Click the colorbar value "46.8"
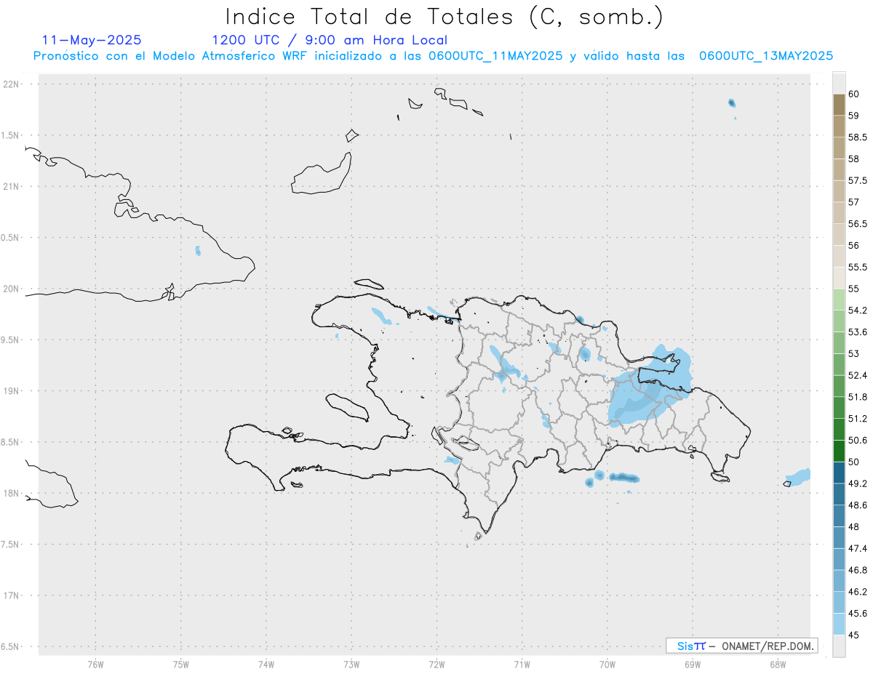The height and width of the screenshot is (674, 873). [858, 570]
